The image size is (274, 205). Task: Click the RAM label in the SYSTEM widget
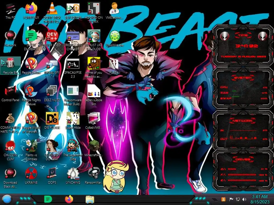pyautogui.click(x=224, y=93)
